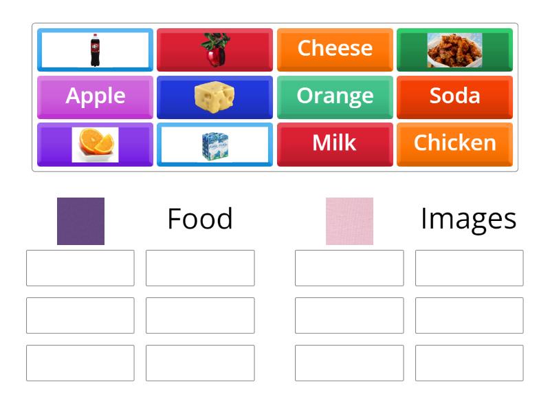Click the Soda word tile
550x413 pixels.
(x=454, y=96)
